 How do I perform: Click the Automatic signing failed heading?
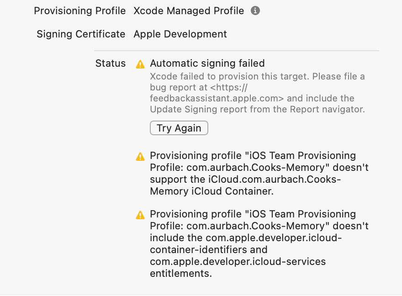[207, 63]
